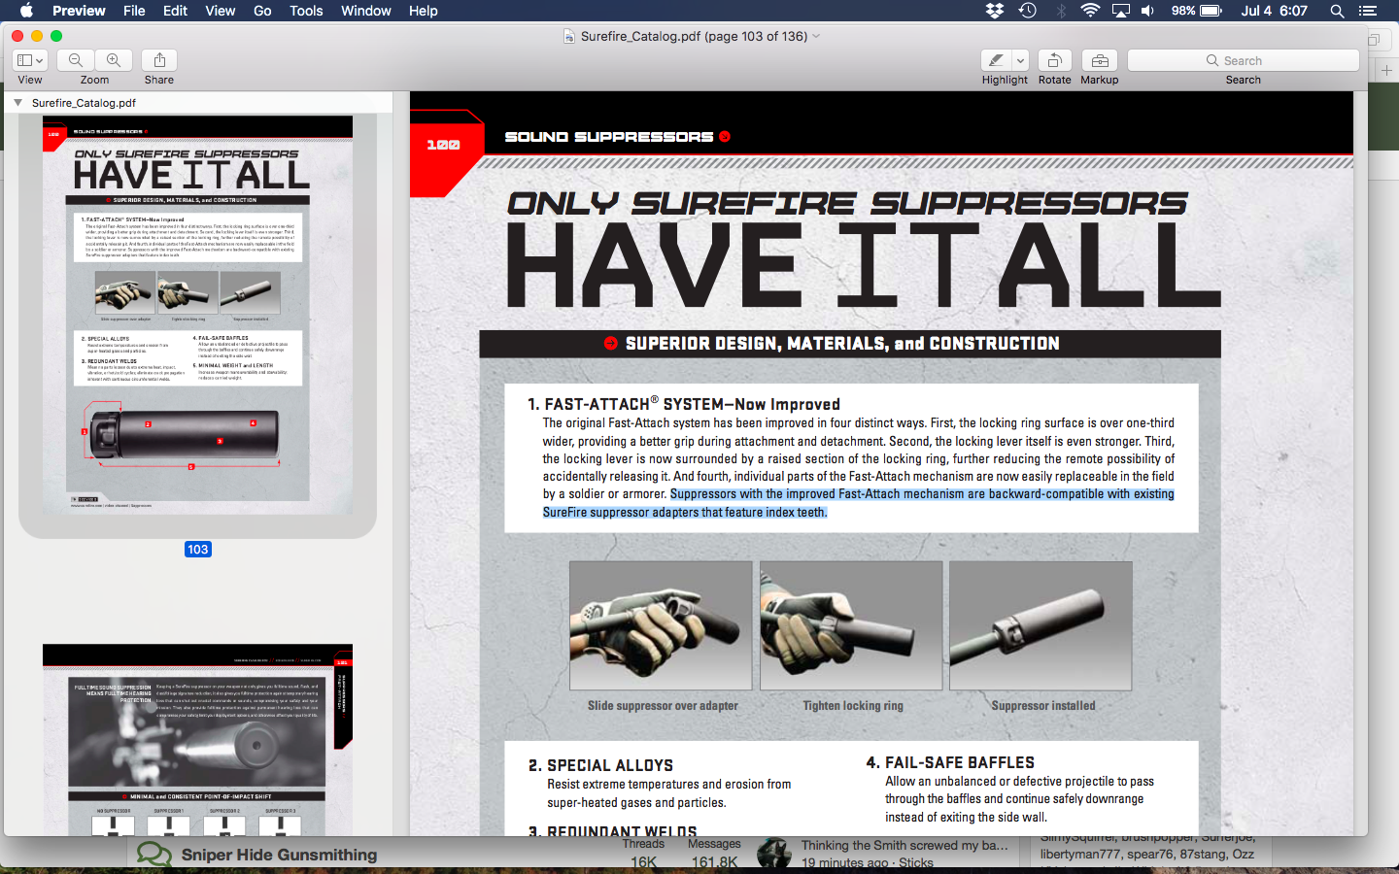This screenshot has width=1399, height=874.
Task: Click the Sniper Hide Gunsmithing link in background window
Action: pos(279,855)
